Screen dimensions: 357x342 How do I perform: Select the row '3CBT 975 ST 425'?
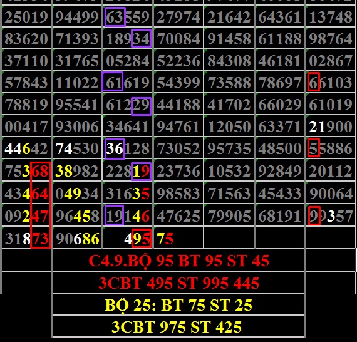(x=178, y=326)
